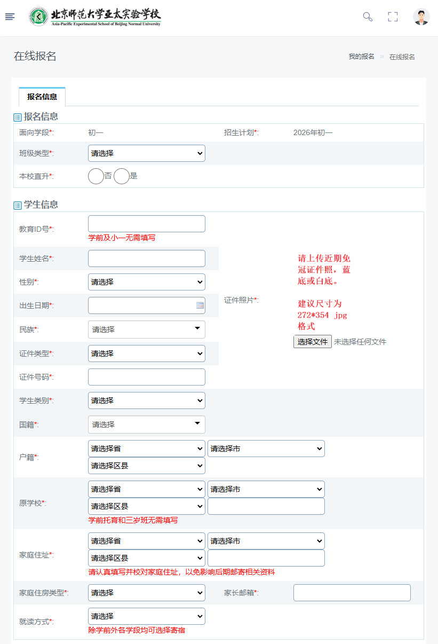Open the hamburger sidebar menu
The width and height of the screenshot is (438, 644).
pos(10,17)
